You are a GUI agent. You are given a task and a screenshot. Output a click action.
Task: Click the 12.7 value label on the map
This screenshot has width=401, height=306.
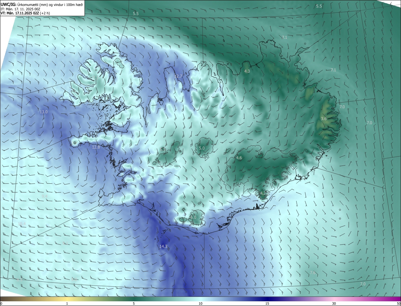[x=178, y=76]
